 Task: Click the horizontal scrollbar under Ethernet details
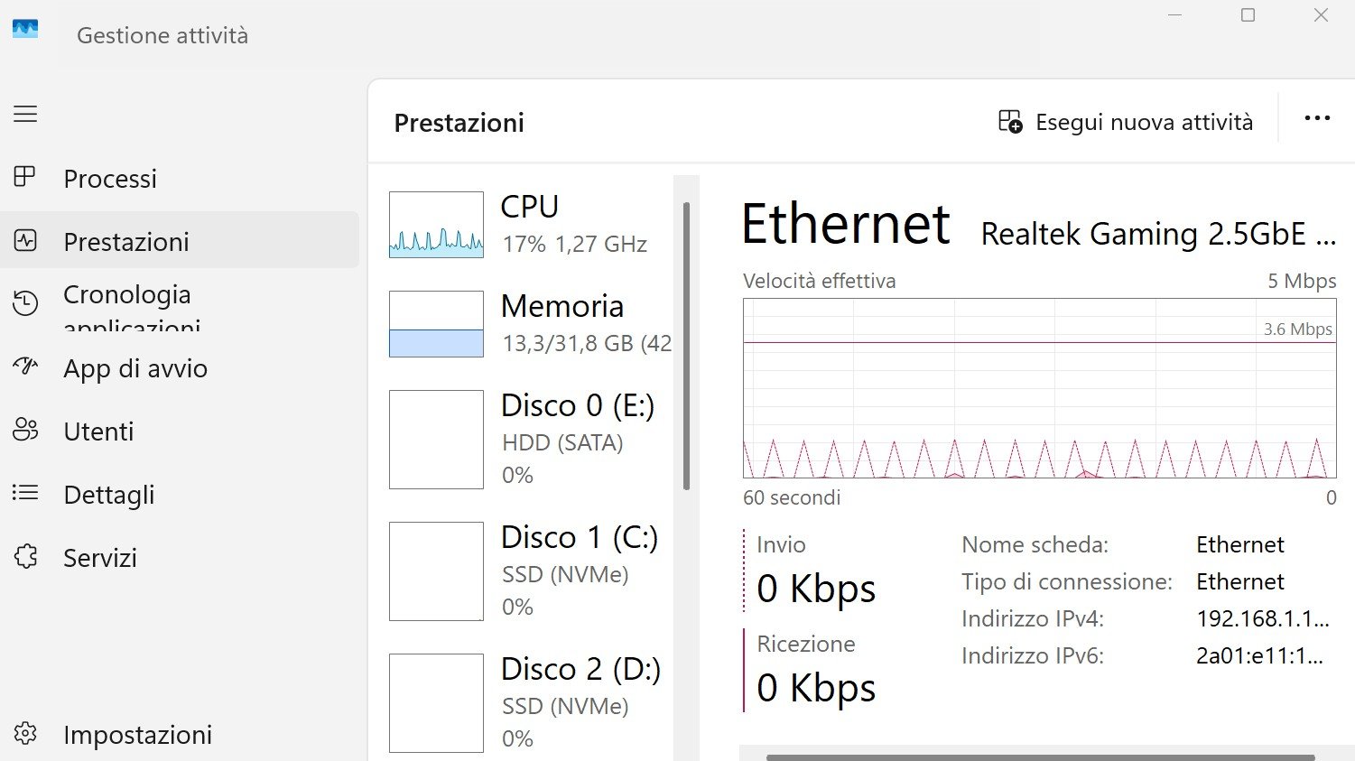(1040, 756)
